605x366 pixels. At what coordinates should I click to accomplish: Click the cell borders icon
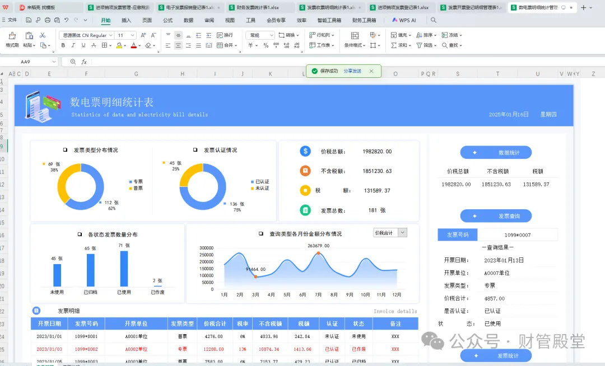(104, 45)
